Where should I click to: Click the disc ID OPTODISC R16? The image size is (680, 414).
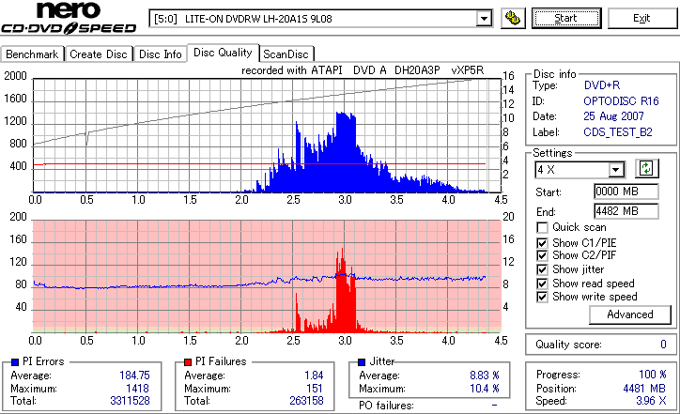pos(621,101)
